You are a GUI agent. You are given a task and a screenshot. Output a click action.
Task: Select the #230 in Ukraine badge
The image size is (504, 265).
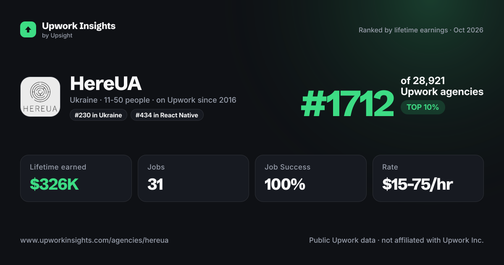point(98,115)
